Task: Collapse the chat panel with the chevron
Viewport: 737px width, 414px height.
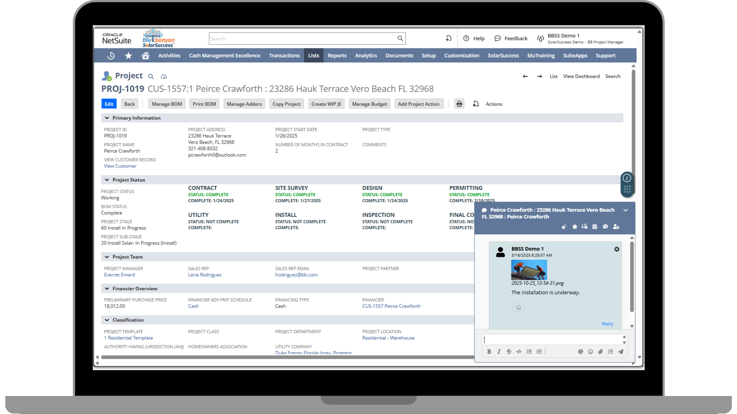Action: pyautogui.click(x=625, y=210)
